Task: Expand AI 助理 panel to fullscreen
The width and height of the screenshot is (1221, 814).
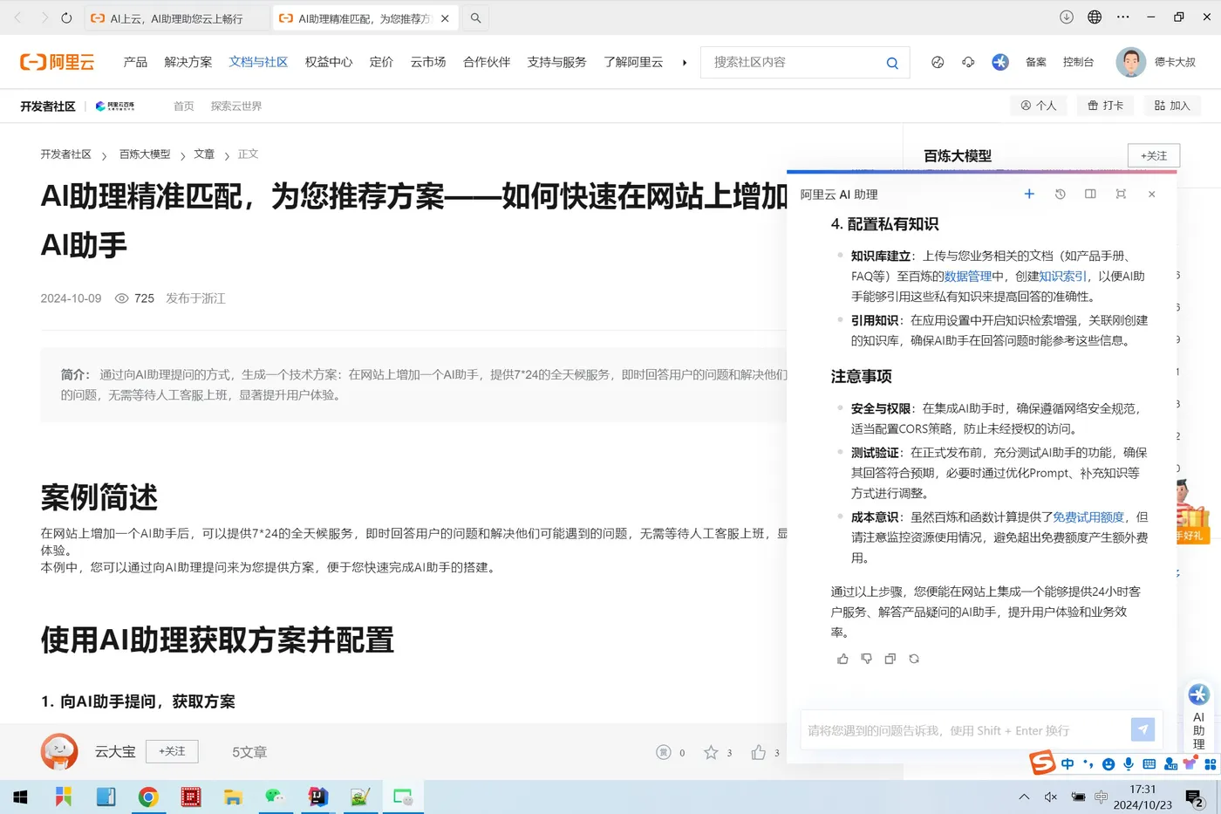Action: (1121, 194)
